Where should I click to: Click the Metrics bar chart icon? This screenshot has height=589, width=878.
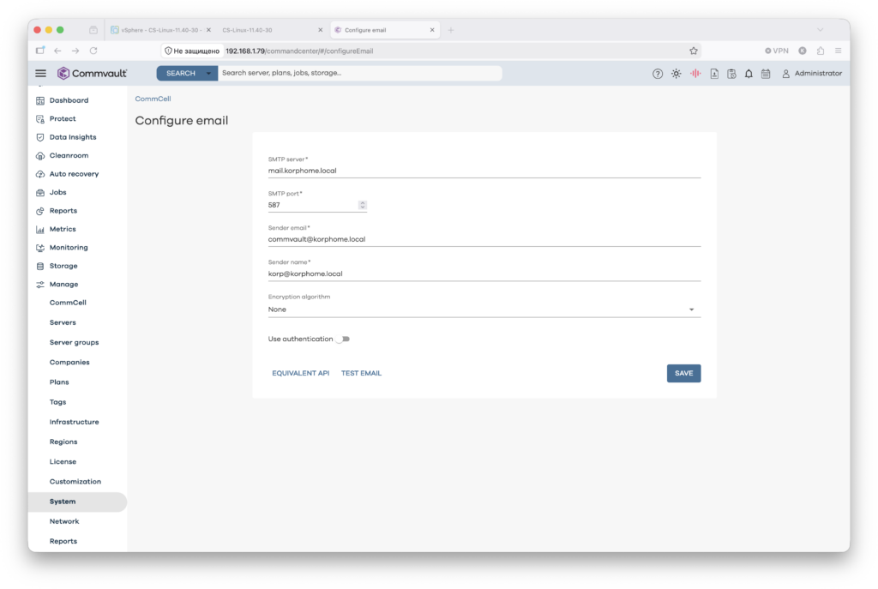pyautogui.click(x=40, y=230)
